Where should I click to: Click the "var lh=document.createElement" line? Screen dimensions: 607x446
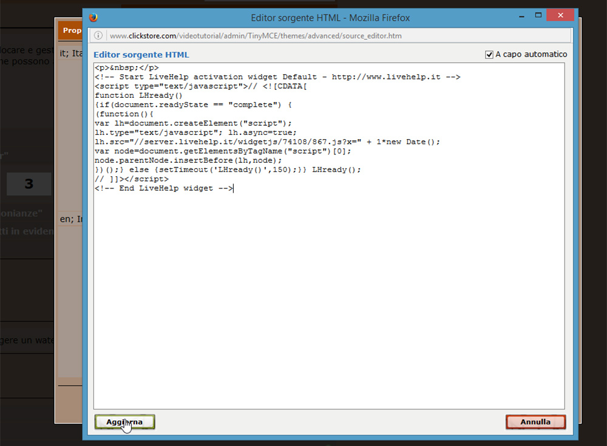pos(193,123)
